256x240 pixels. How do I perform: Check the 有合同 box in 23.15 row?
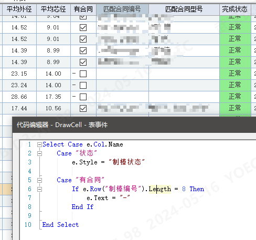[x=83, y=74]
